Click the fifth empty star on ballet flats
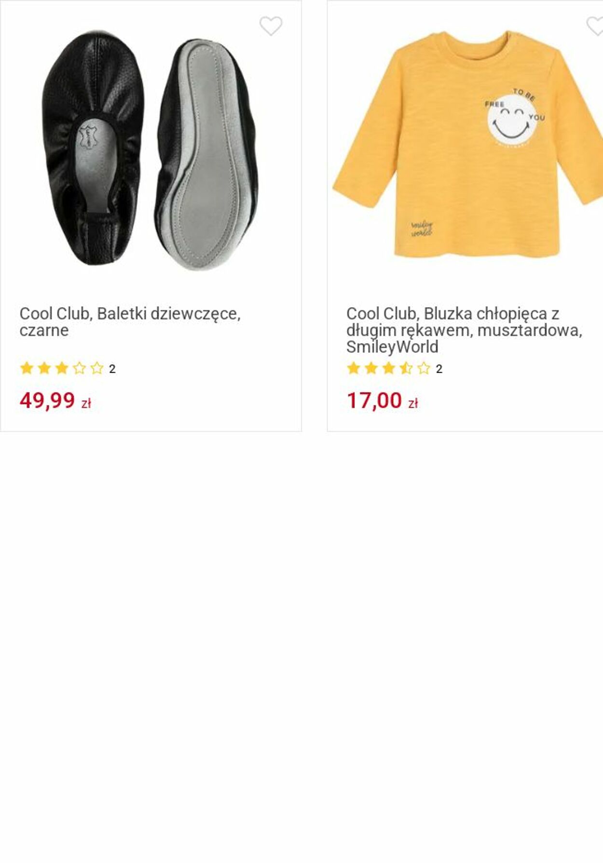Viewport: 603px width, 863px height. pyautogui.click(x=97, y=368)
